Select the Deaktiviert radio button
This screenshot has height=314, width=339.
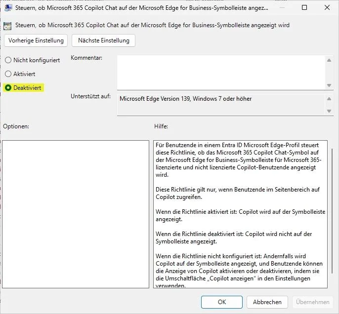pos(8,88)
